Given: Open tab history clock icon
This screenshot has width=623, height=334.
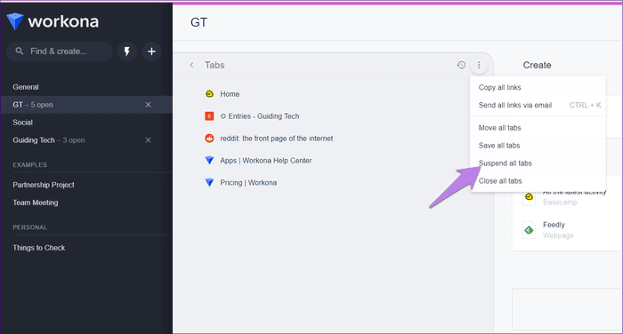Looking at the screenshot, I should coord(461,65).
